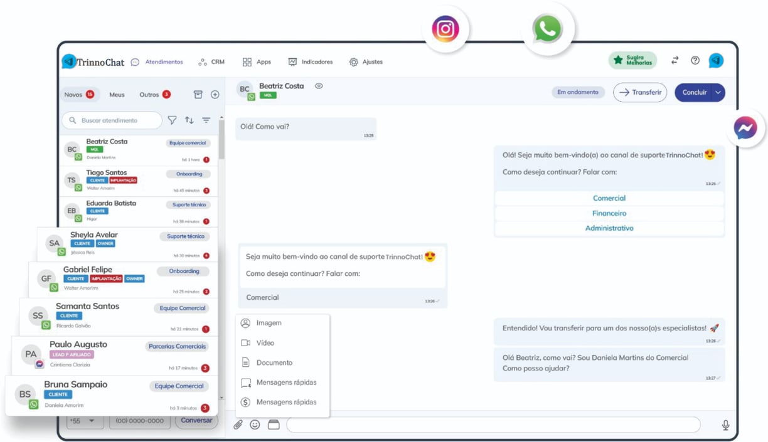
Task: Select the Administrativo option button
Action: click(609, 228)
